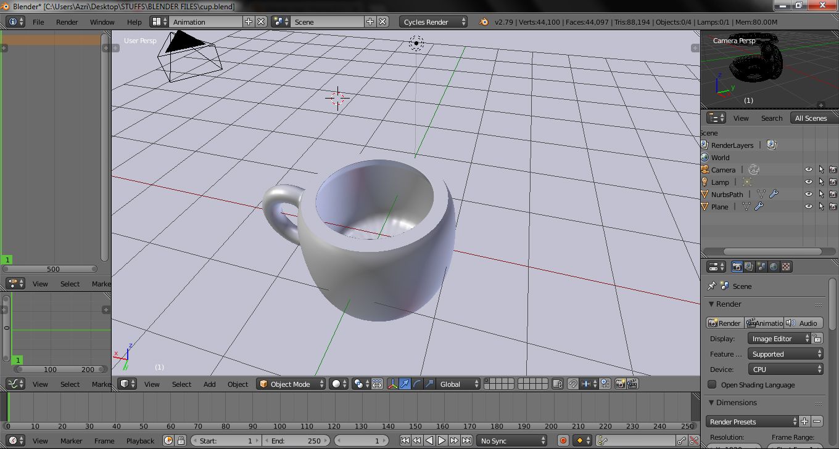Viewport: 839px width, 449px height.
Task: Enable Open Shading Language checkbox
Action: 712,384
